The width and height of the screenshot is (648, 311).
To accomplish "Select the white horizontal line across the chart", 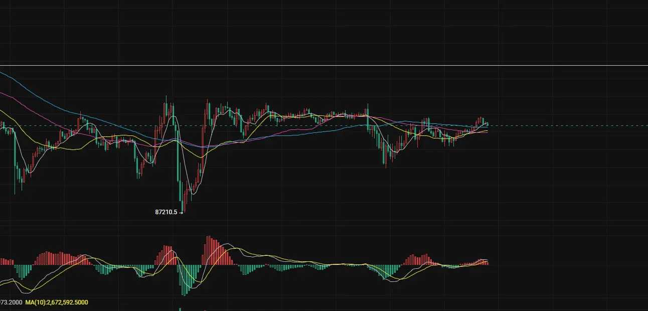I will 324,65.
